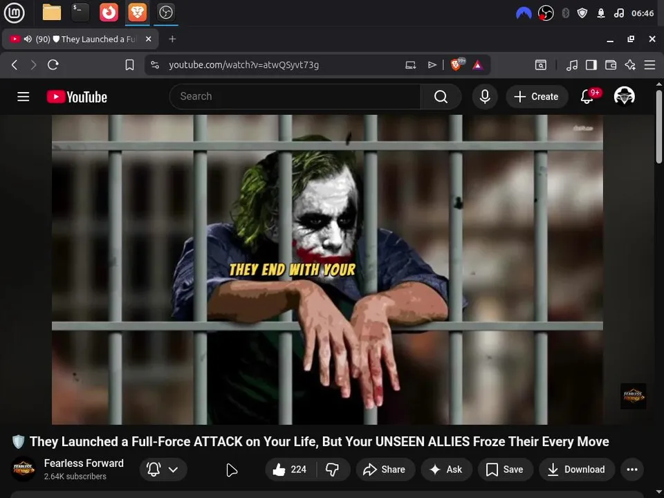View site settings icon in address bar

point(155,65)
